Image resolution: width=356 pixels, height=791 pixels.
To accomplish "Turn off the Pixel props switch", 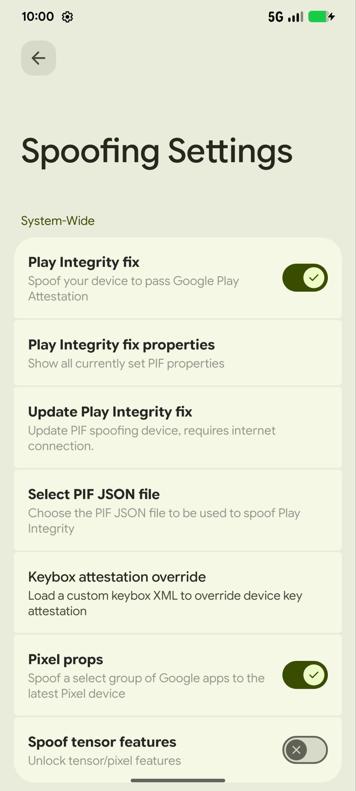I will [305, 675].
